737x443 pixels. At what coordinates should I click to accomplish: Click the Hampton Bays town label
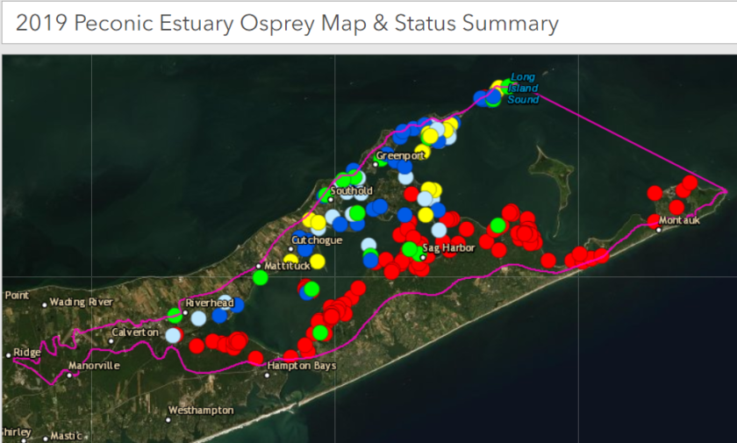[302, 366]
